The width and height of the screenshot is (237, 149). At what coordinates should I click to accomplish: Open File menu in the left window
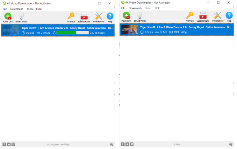click(5, 9)
